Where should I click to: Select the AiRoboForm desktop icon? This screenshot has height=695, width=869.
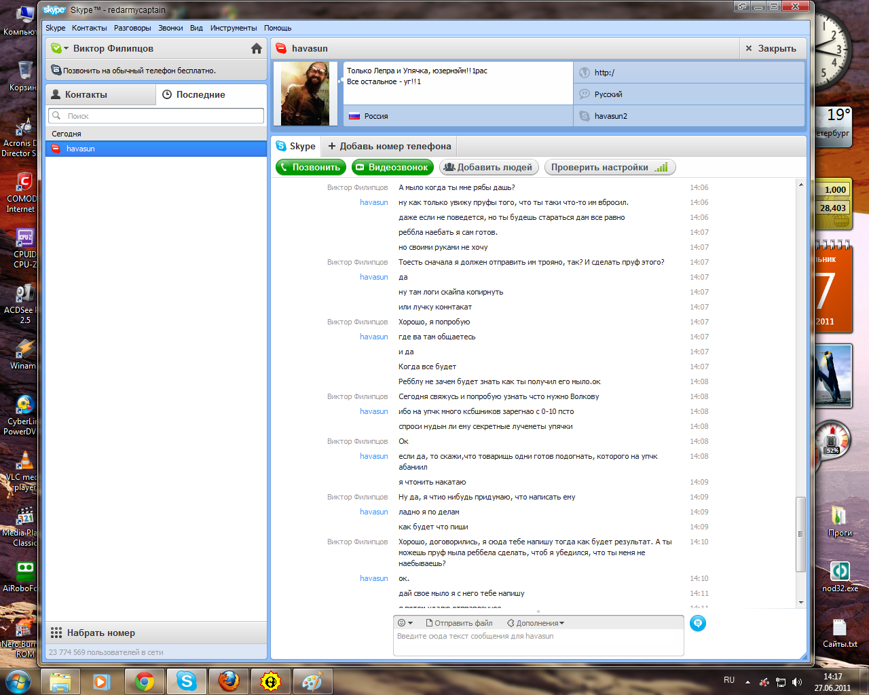point(22,576)
